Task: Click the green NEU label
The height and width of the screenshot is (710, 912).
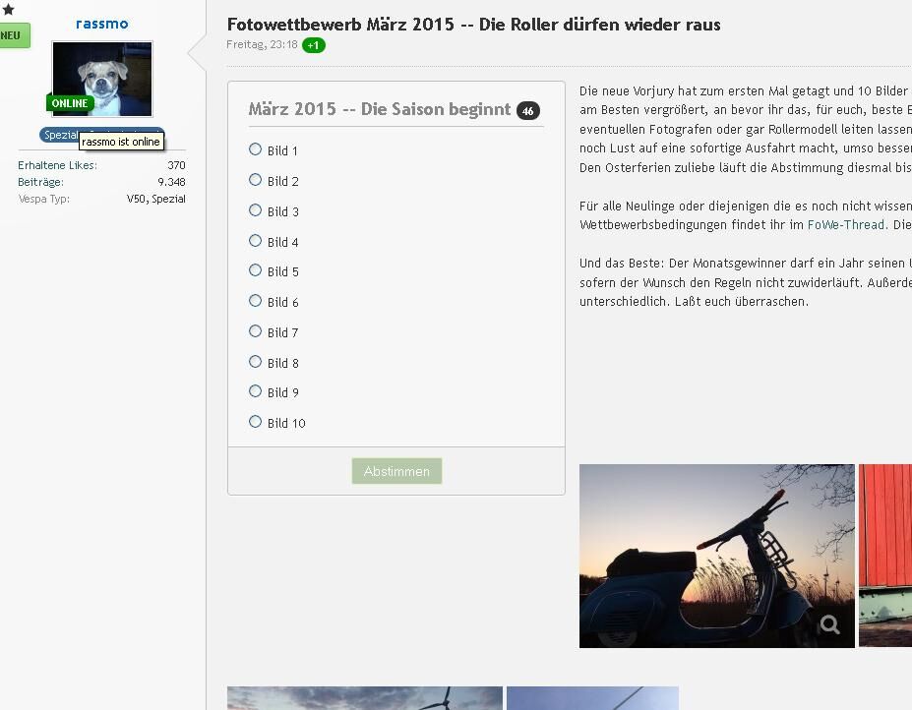Action: click(x=12, y=35)
